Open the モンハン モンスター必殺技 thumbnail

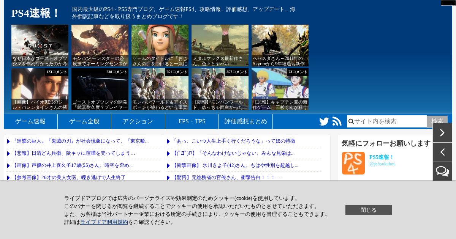pyautogui.click(x=100, y=46)
